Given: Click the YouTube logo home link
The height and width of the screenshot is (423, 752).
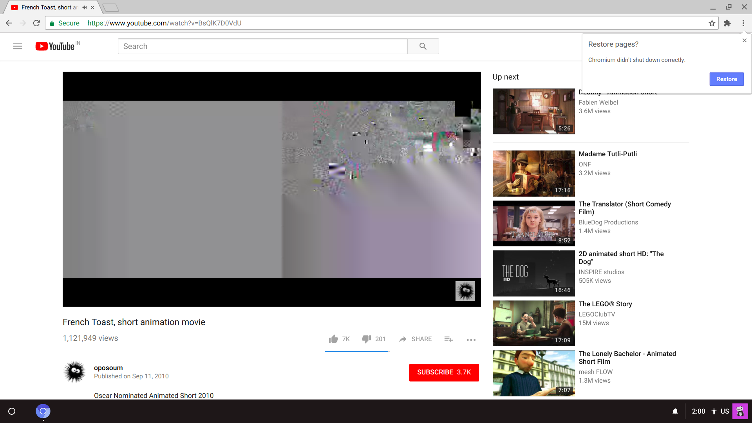Looking at the screenshot, I should 55,46.
